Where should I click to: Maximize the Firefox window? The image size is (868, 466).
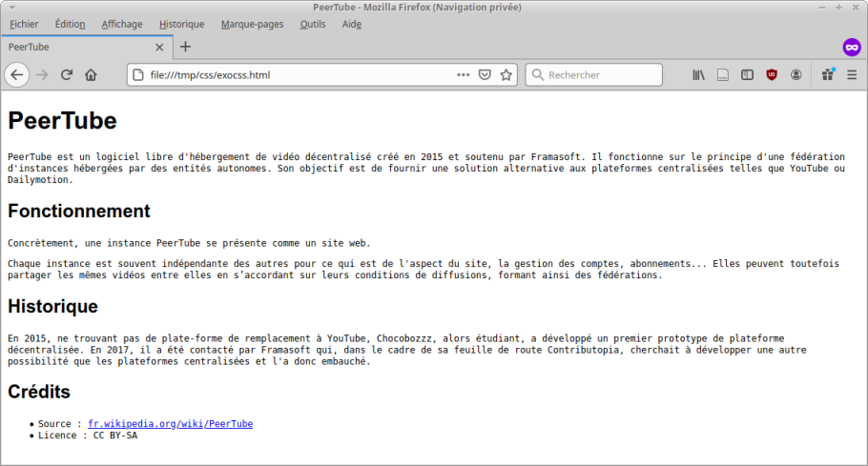click(838, 8)
